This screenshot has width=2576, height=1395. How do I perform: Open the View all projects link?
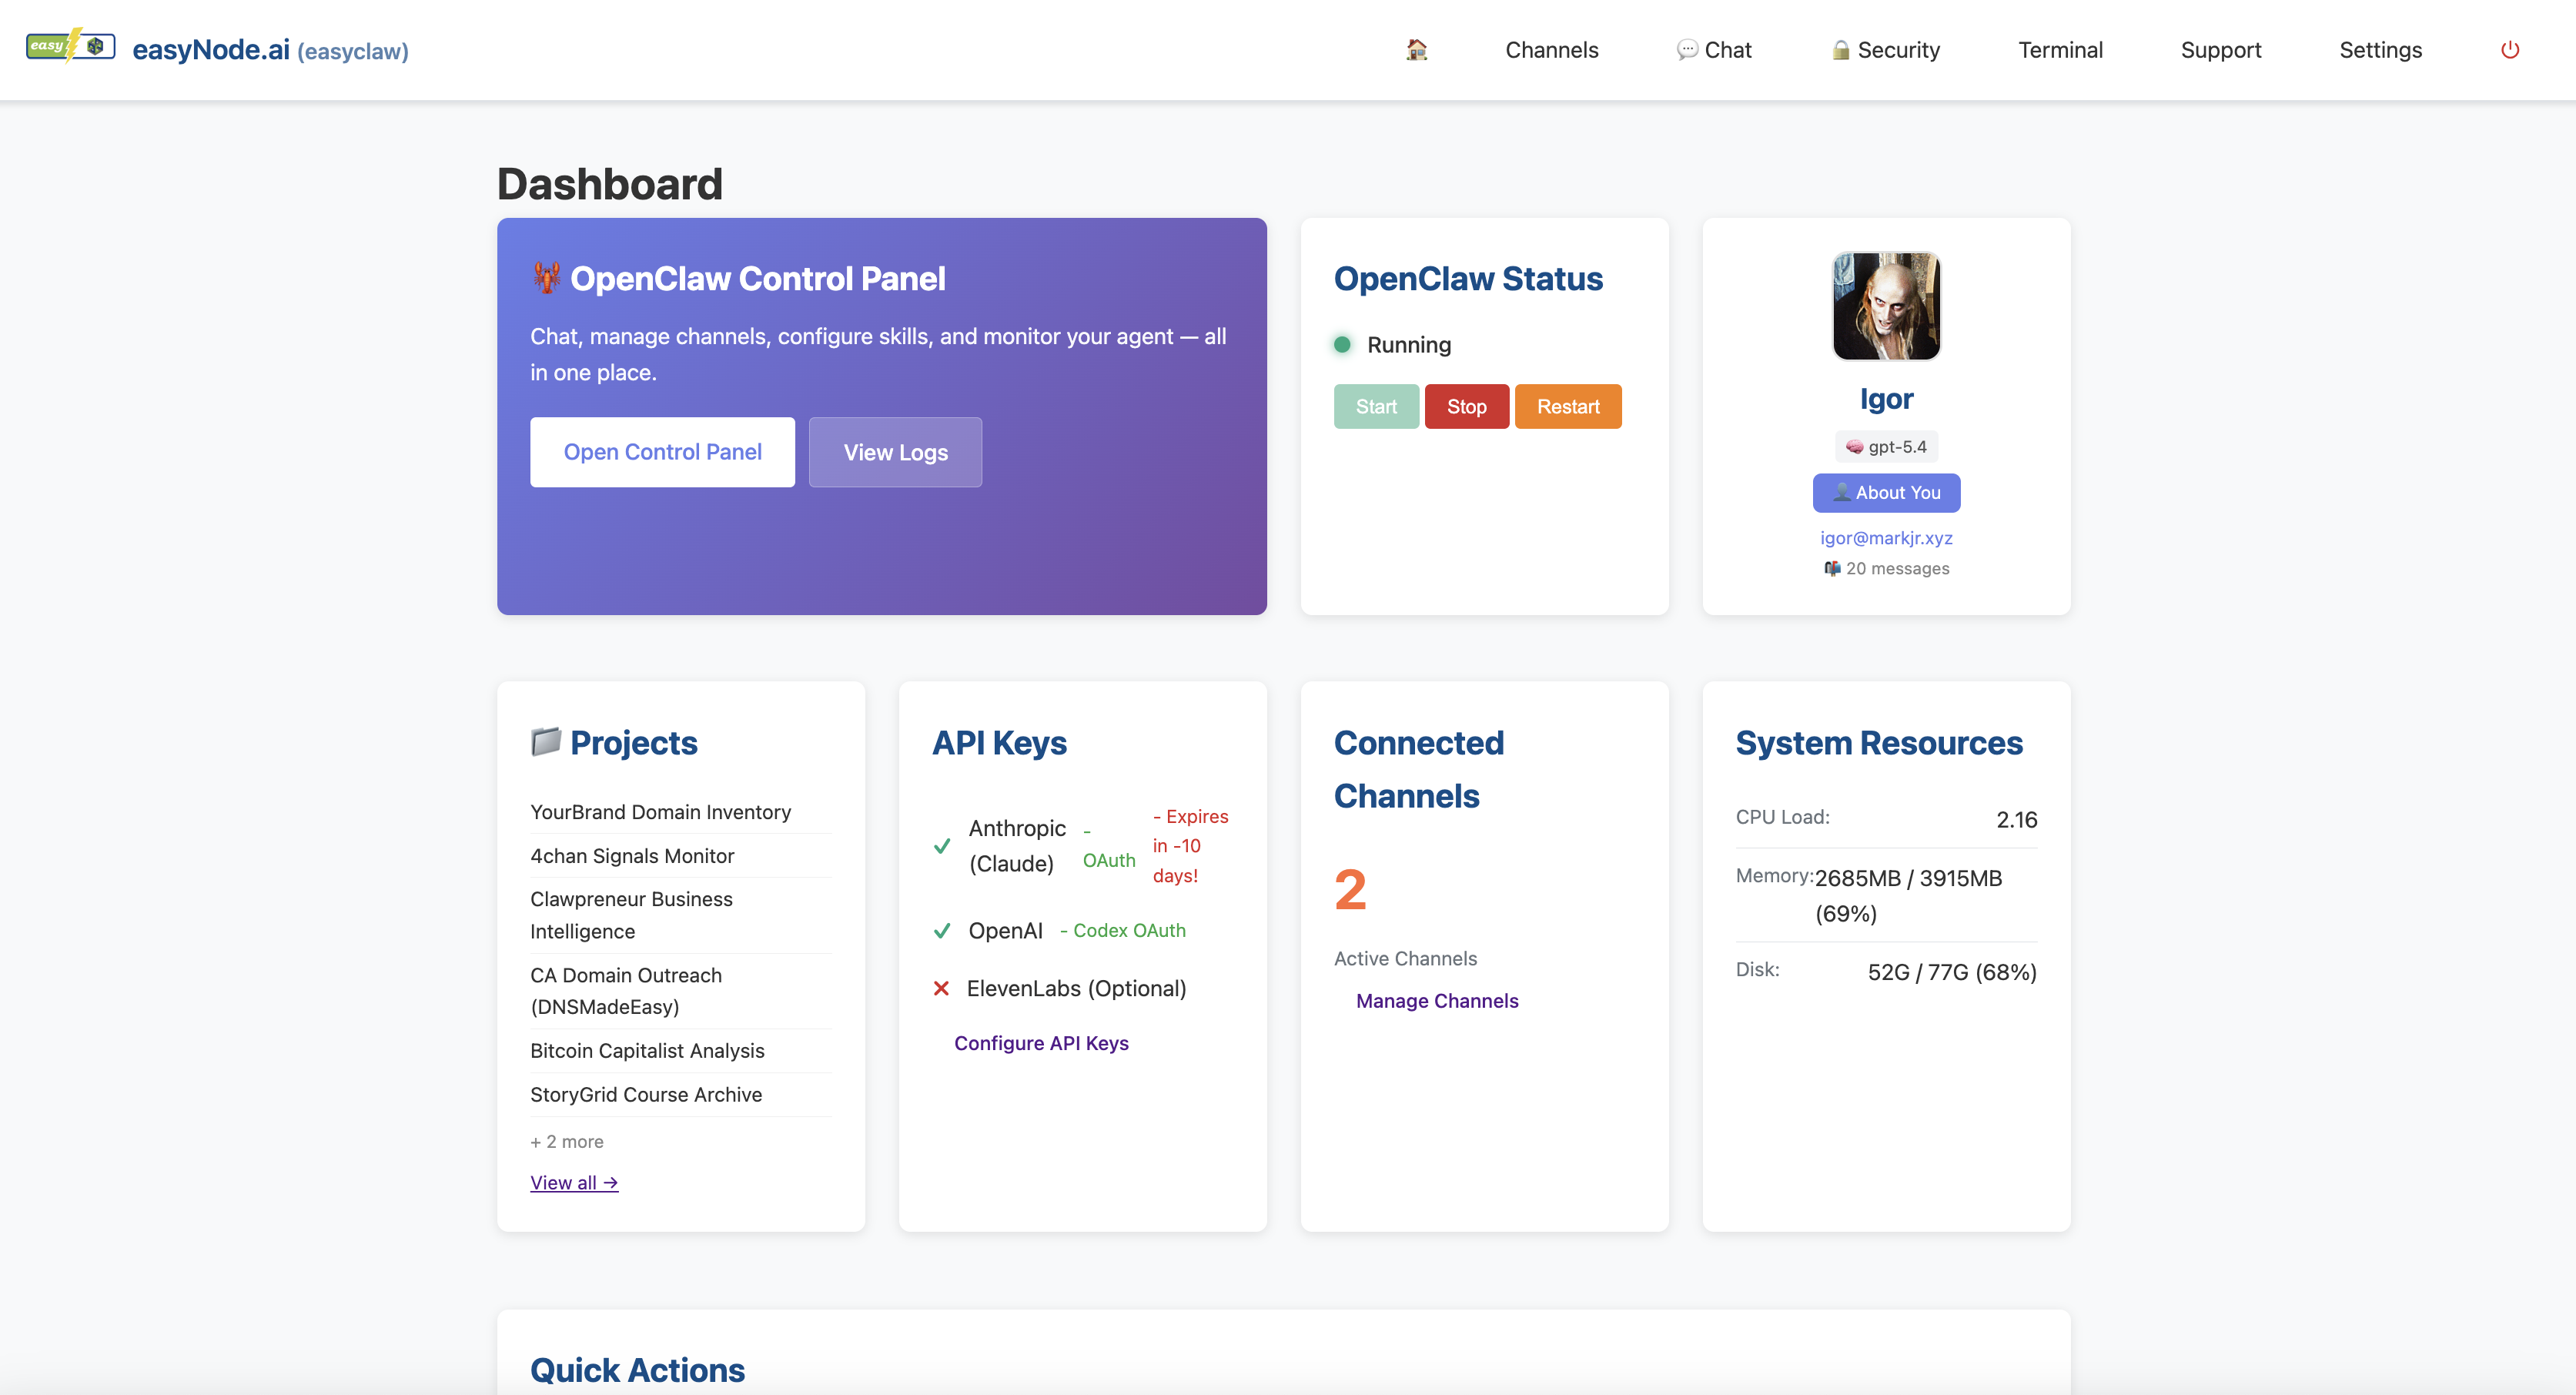click(x=574, y=1183)
